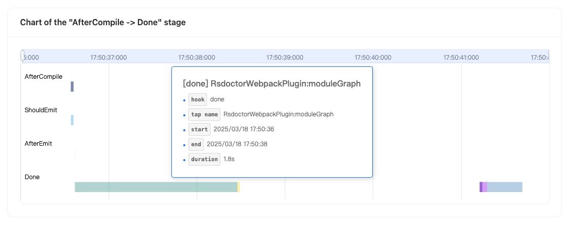Select the ShouldEmit row label

(x=41, y=110)
